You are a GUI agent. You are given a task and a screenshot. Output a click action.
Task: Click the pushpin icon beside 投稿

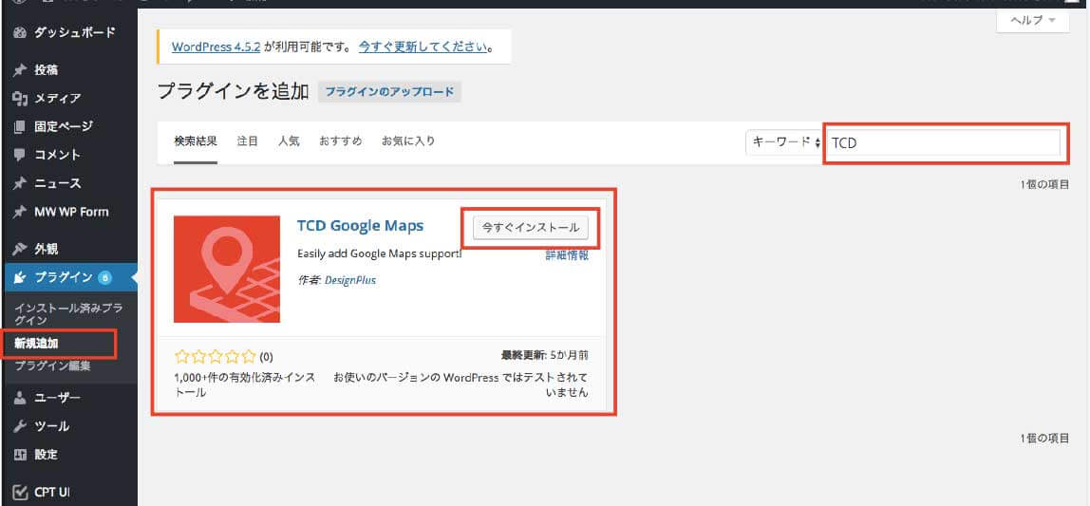tap(19, 70)
